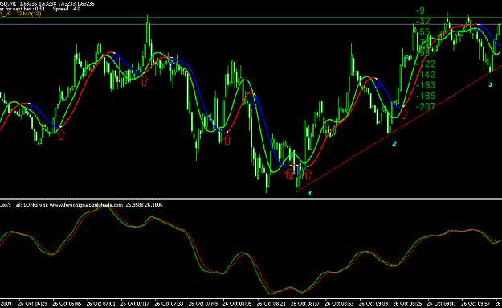Click the orange "T3MA(13)" indicator label
This screenshot has height=308, width=502.
pyautogui.click(x=29, y=14)
